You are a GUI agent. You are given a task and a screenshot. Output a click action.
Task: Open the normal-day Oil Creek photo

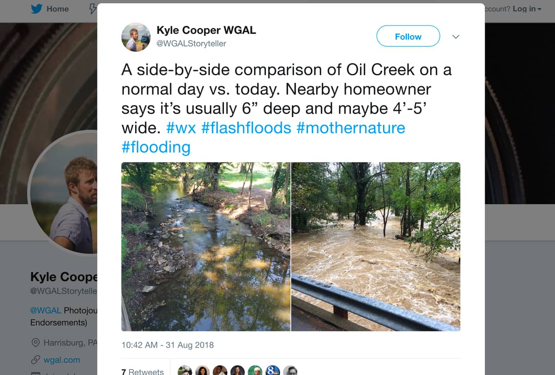pos(206,246)
